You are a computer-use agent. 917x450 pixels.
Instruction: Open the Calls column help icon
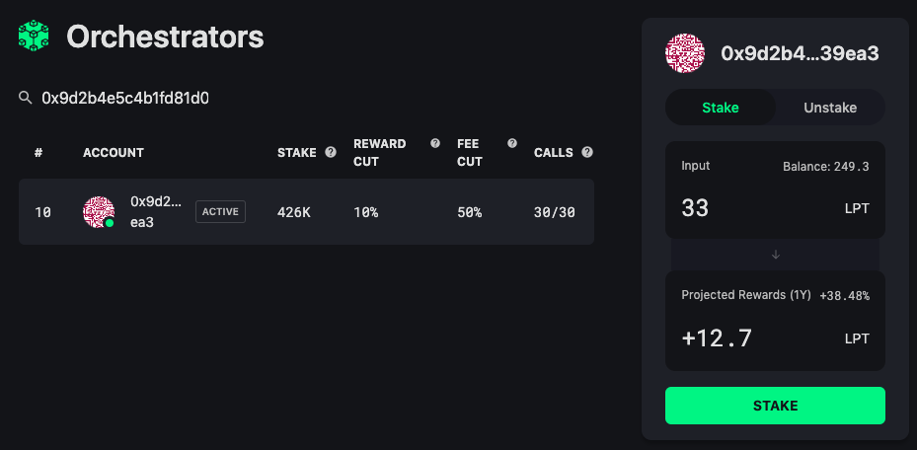(x=587, y=153)
